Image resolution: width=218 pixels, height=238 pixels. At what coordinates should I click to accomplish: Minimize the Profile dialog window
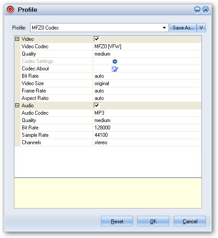coord(197,10)
